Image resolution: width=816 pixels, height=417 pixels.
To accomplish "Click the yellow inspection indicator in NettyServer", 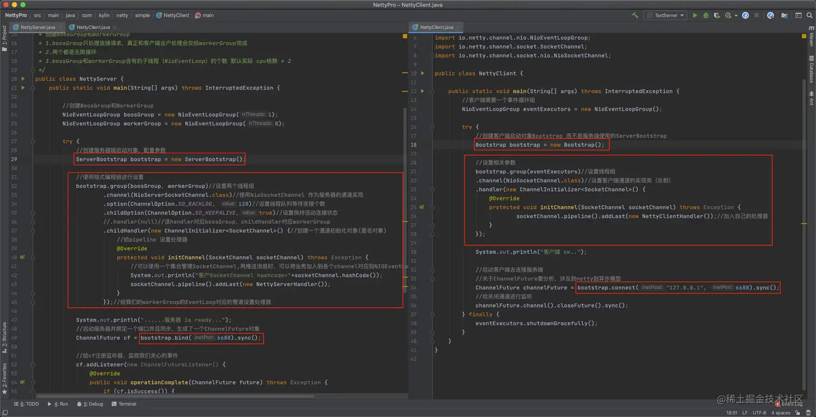I will [405, 37].
